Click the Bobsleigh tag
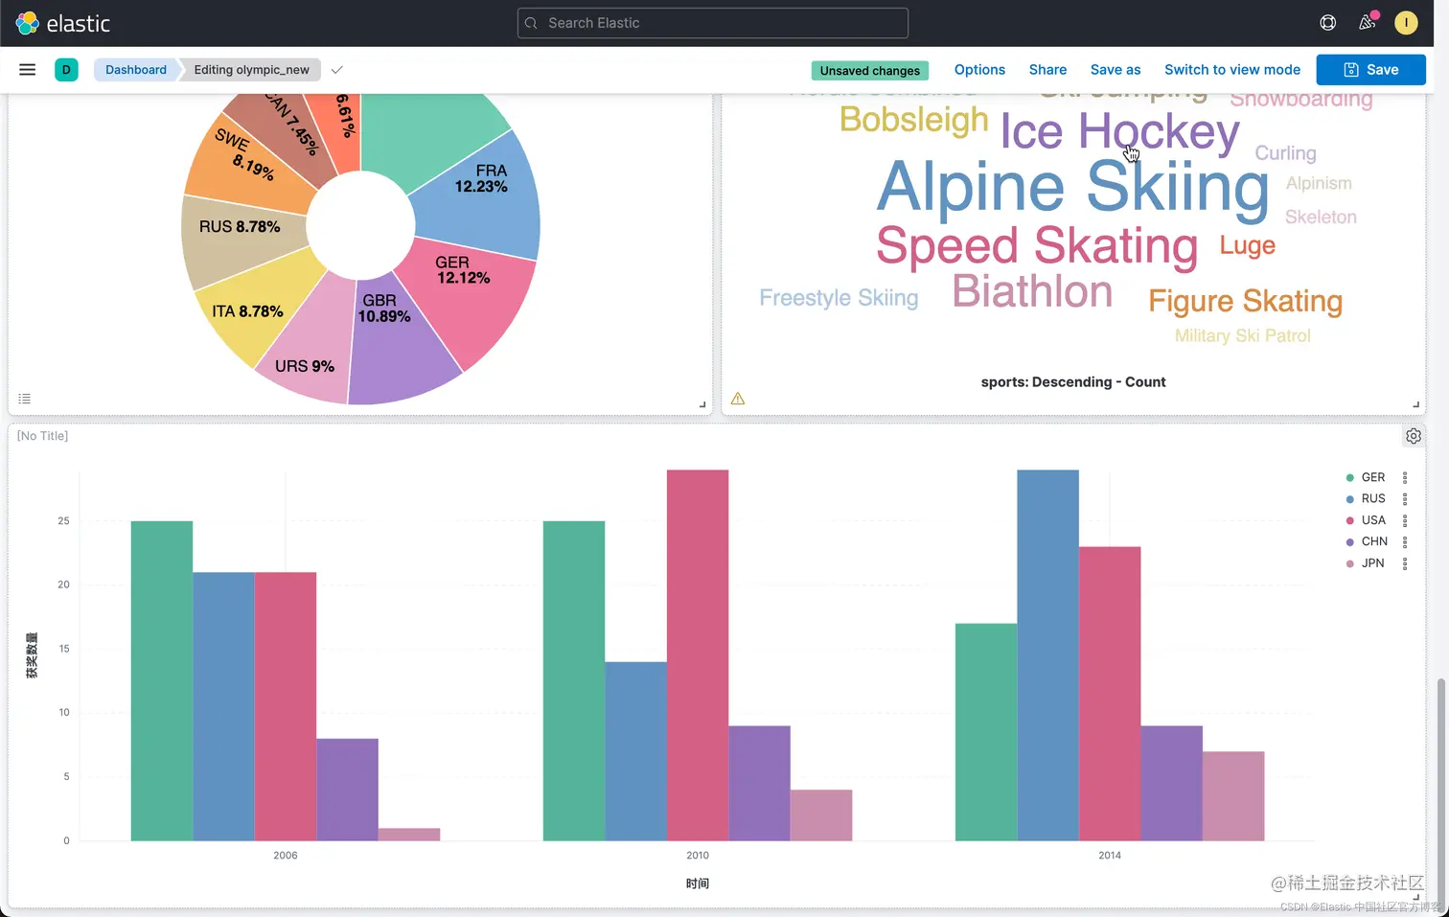This screenshot has height=917, width=1449. 913,120
